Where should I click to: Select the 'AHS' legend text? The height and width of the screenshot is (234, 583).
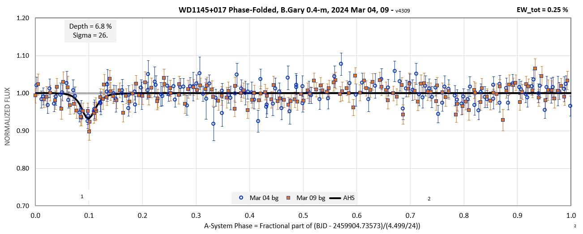coord(349,198)
